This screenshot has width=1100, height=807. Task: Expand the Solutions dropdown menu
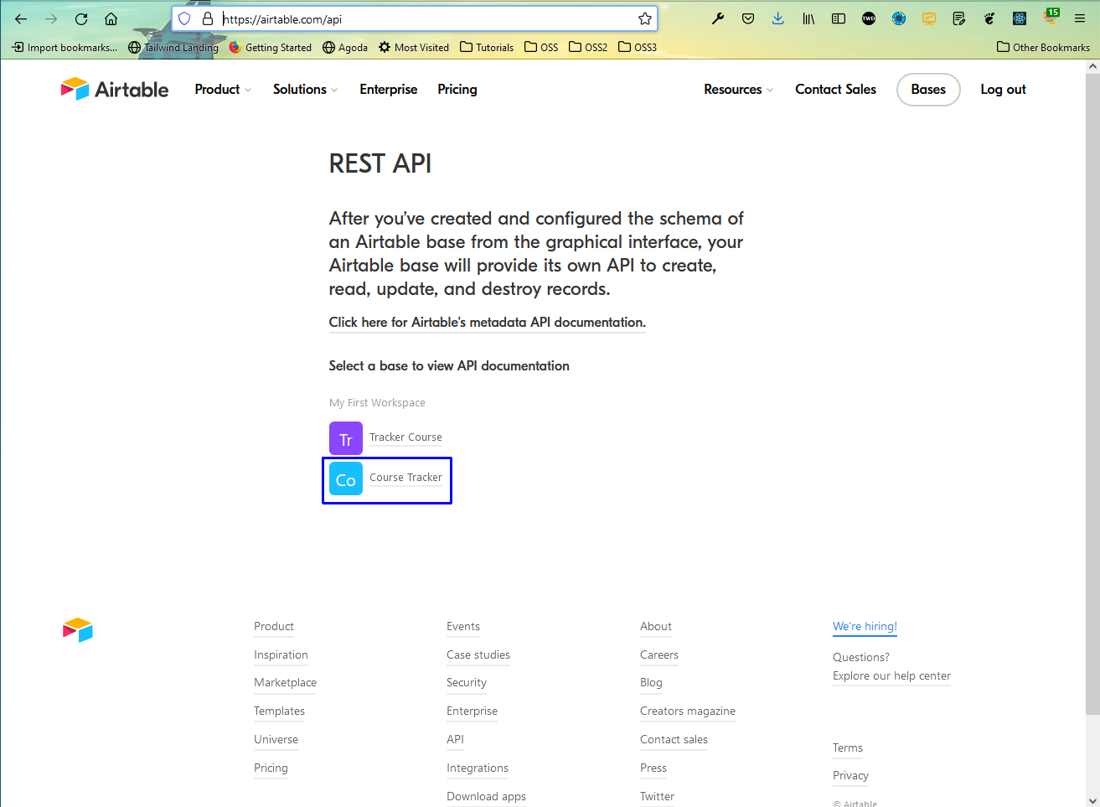point(305,89)
